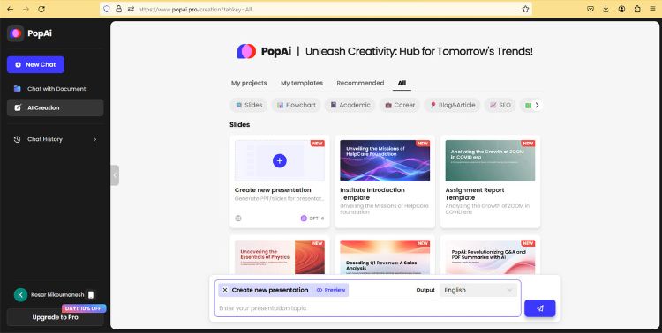The height and width of the screenshot is (333, 662).
Task: Expand Chat History with the chevron
Action: tap(94, 139)
